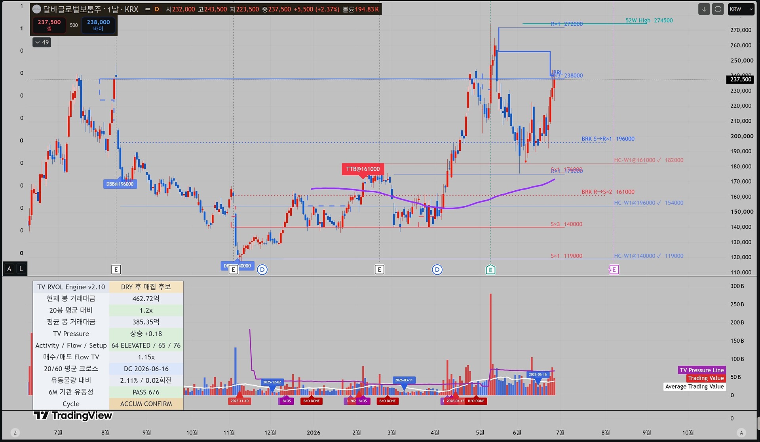Click the round A button at bottom right
The image size is (760, 442).
(741, 433)
